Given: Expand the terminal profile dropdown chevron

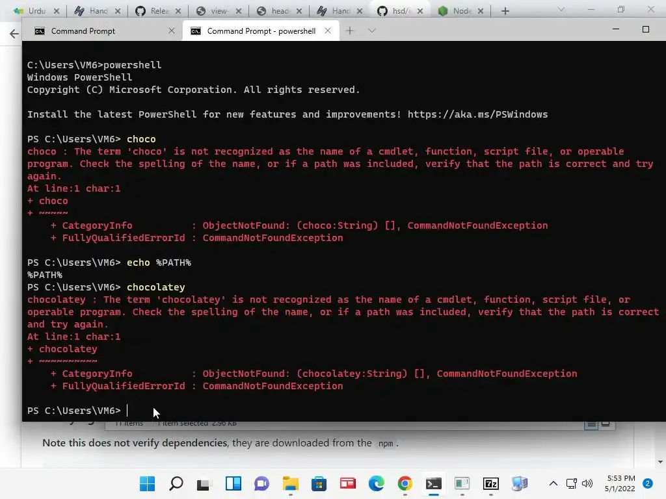Looking at the screenshot, I should coord(372,31).
